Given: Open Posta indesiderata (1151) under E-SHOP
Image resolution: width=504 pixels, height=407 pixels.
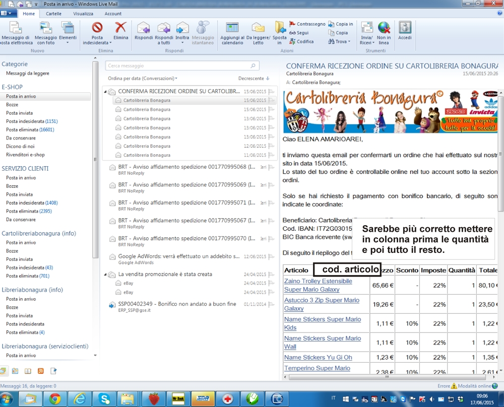Looking at the screenshot, I should (32, 121).
